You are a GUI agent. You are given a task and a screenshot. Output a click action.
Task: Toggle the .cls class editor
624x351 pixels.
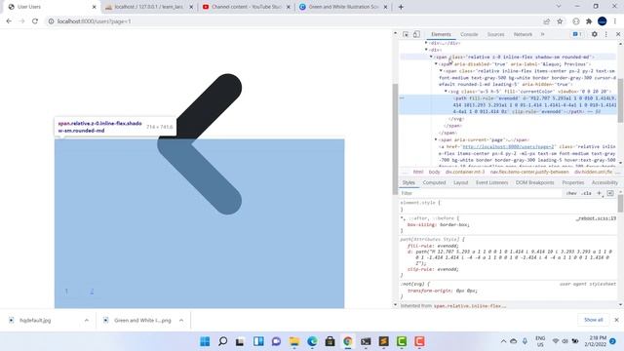click(x=586, y=193)
